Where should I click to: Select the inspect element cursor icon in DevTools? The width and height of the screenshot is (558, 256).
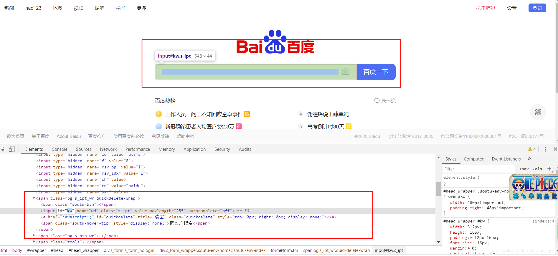click(x=2, y=149)
